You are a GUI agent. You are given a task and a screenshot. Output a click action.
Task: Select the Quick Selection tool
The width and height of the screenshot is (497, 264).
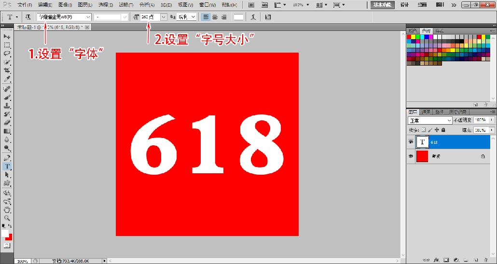(7, 62)
